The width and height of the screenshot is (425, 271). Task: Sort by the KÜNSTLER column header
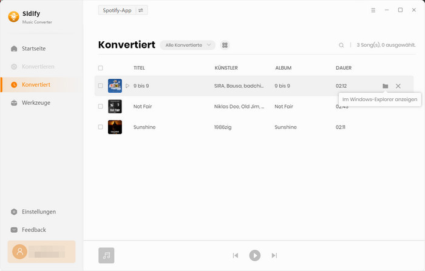[226, 68]
